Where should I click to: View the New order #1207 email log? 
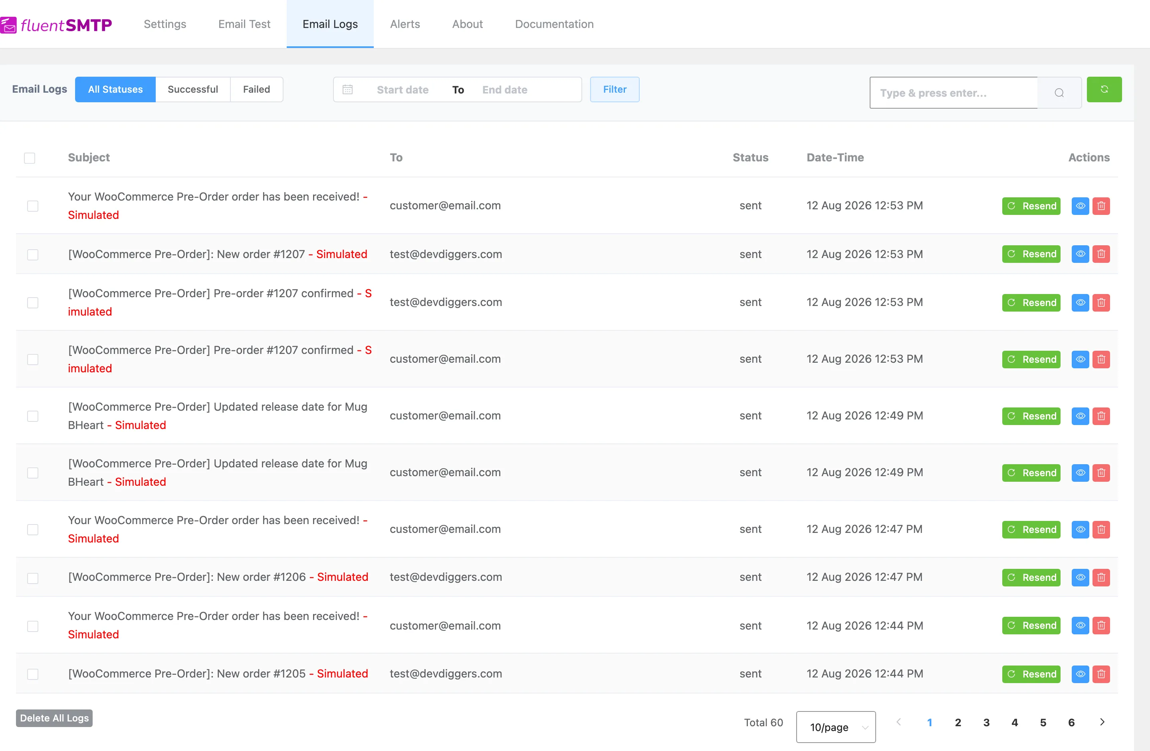click(1081, 254)
